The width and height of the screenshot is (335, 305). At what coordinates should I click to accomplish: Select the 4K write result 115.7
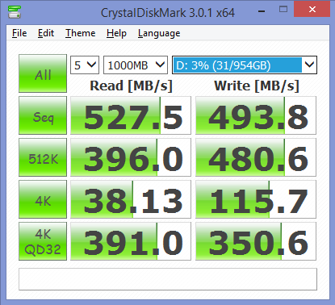pos(256,199)
